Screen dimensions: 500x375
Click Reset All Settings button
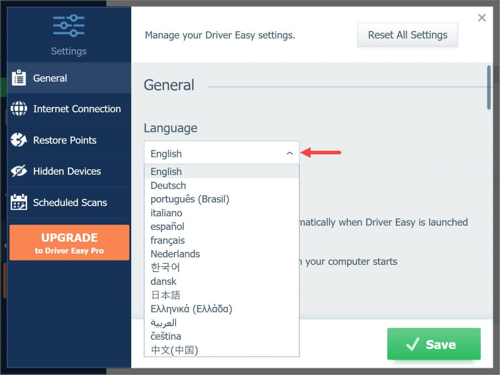tap(407, 35)
